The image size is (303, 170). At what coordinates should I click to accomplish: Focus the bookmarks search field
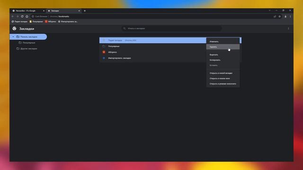[171, 28]
